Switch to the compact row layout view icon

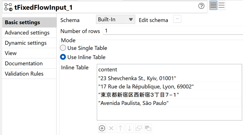(x=213, y=5)
